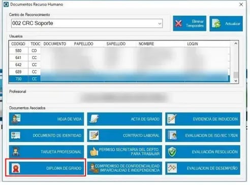Click the user list scroll down arrow
250x185 pixels.
click(x=236, y=81)
